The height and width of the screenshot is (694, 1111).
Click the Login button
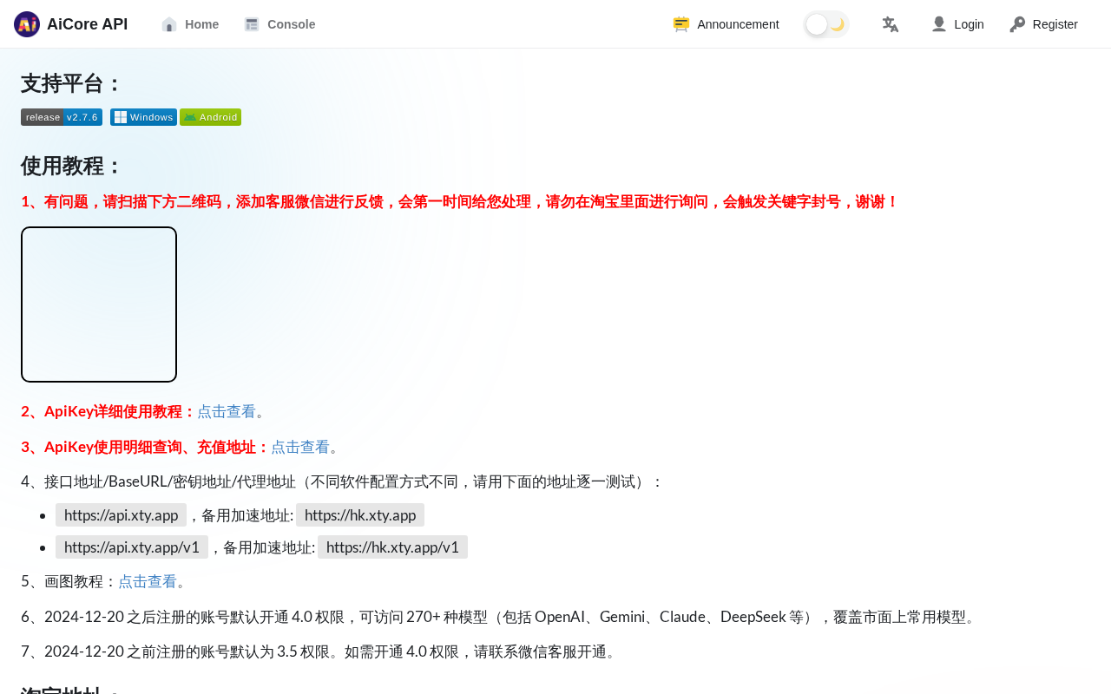(957, 24)
